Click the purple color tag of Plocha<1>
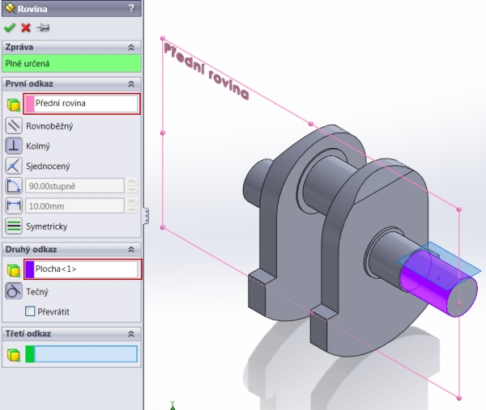486x410 pixels. [30, 269]
